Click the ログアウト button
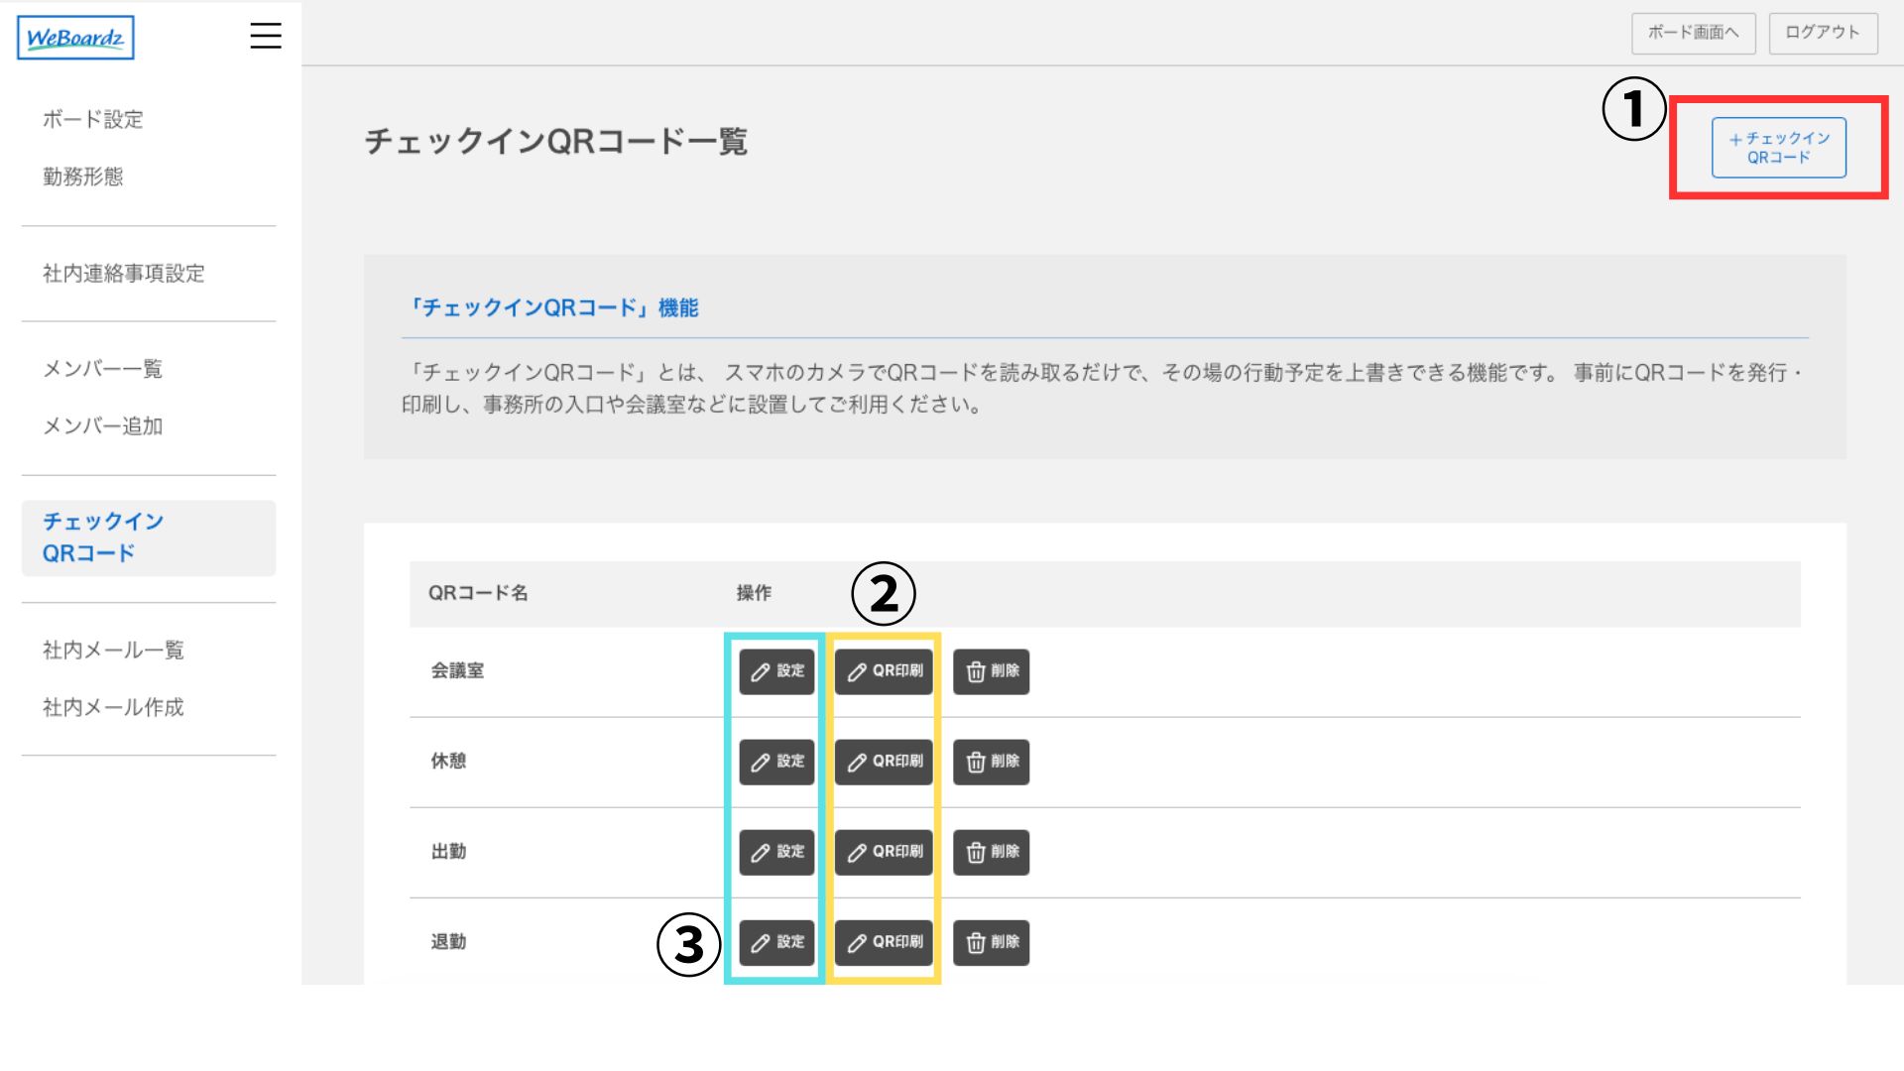Screen dimensions: 1904x1071 coord(1823,33)
